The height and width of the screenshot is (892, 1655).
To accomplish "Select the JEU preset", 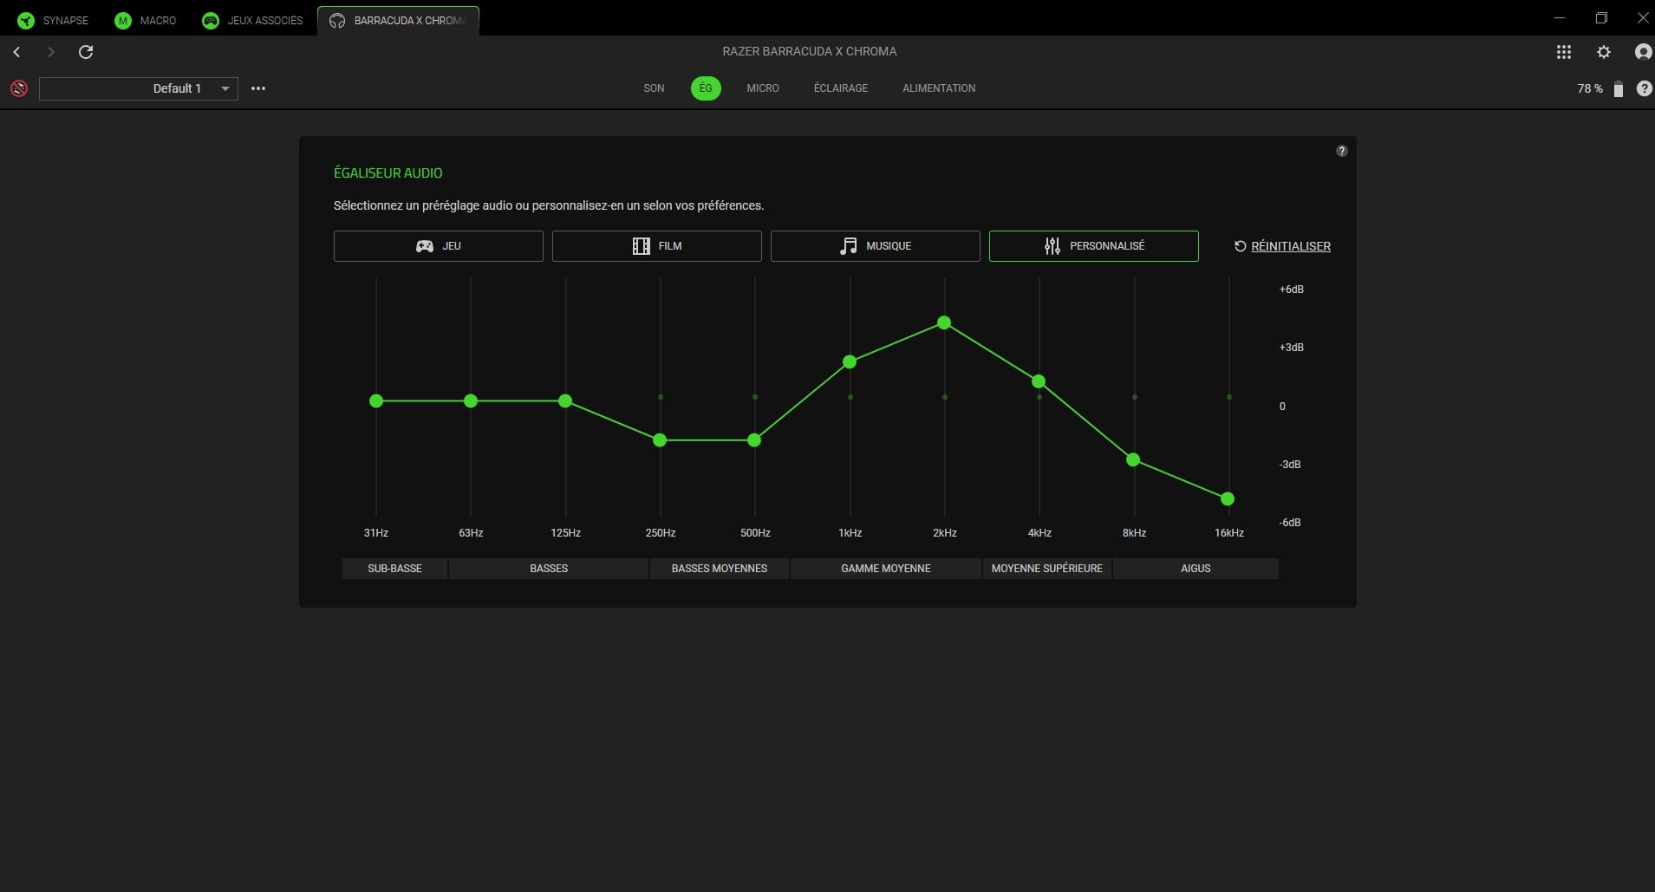I will 439,246.
